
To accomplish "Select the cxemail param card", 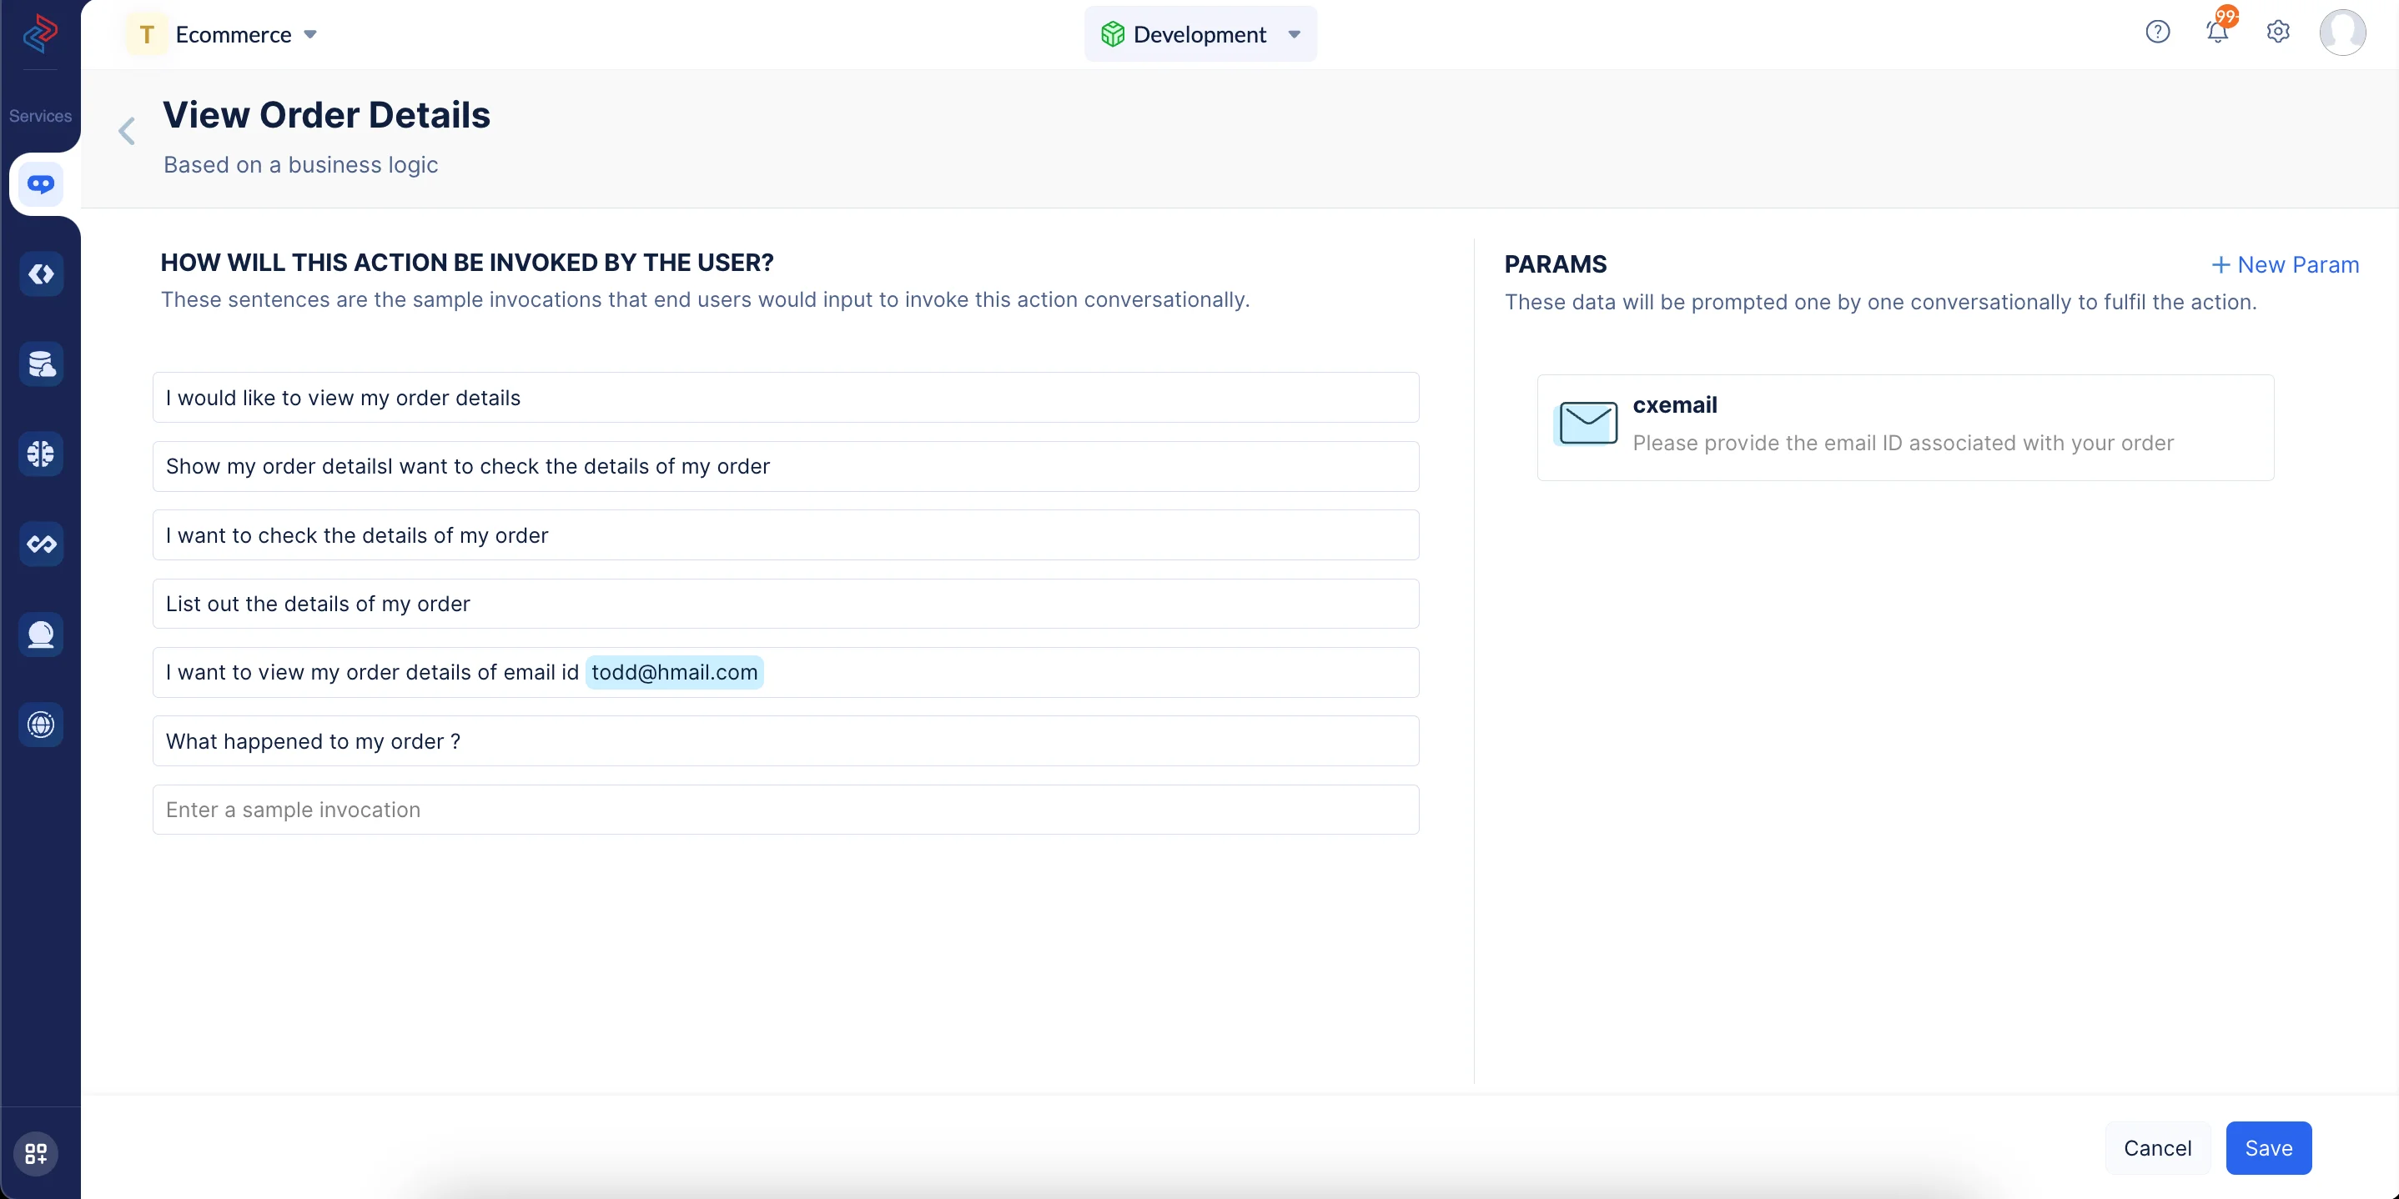I will point(1904,427).
